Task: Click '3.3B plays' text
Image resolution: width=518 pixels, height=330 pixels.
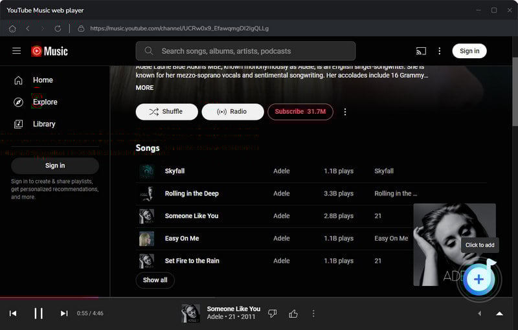Action: (339, 193)
